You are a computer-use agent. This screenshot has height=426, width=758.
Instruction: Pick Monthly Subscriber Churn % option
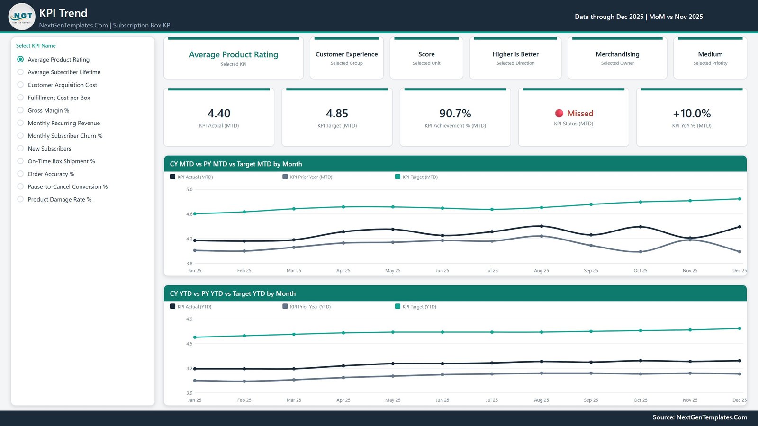click(20, 136)
